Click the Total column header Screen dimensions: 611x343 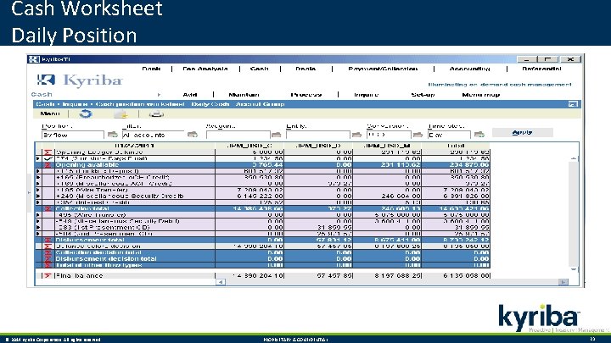[456, 146]
